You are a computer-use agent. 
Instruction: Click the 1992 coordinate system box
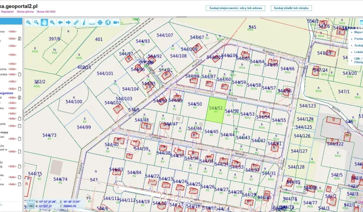pyautogui.click(x=31, y=206)
